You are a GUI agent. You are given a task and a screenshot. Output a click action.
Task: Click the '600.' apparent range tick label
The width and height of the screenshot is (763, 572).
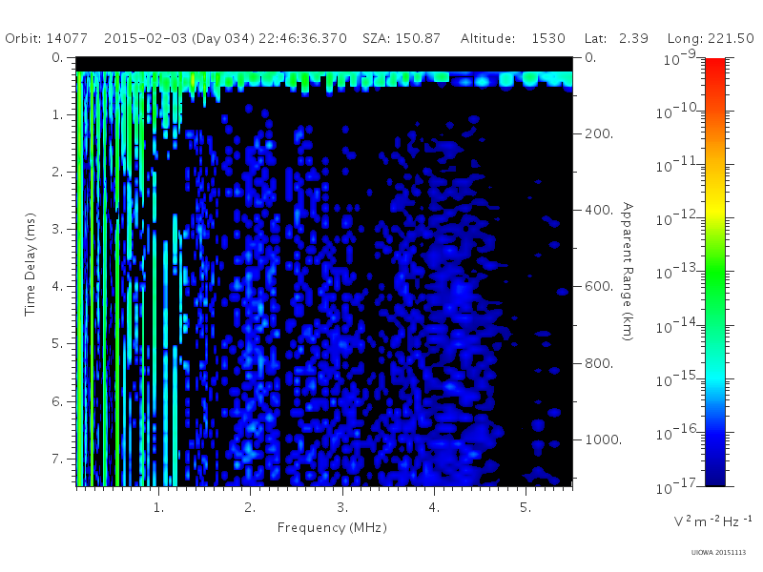tap(599, 287)
